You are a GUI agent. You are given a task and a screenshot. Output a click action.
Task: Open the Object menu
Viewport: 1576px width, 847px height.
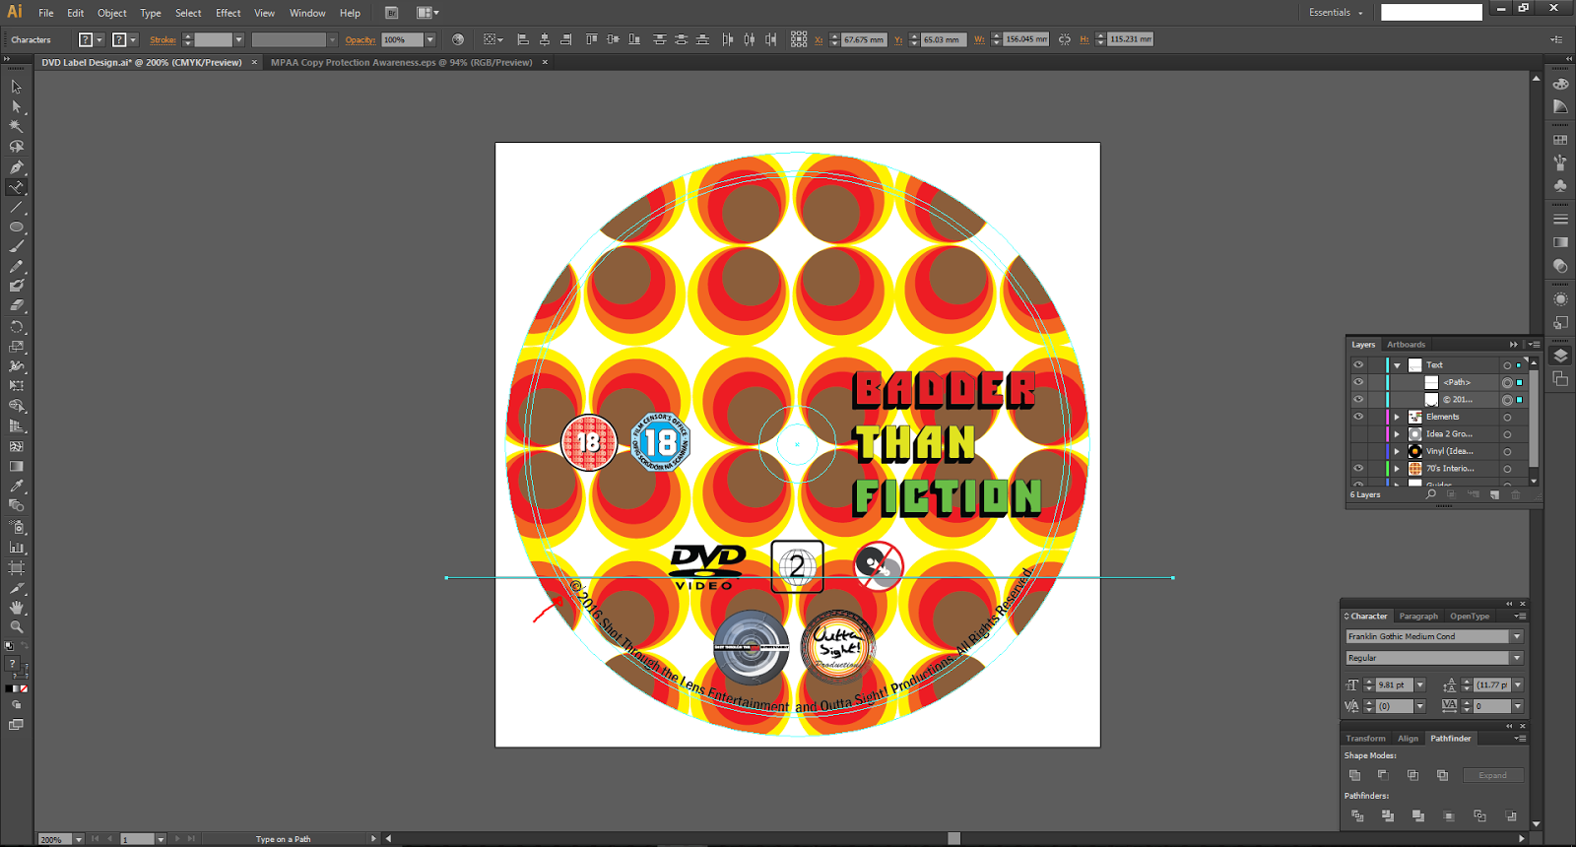[111, 13]
